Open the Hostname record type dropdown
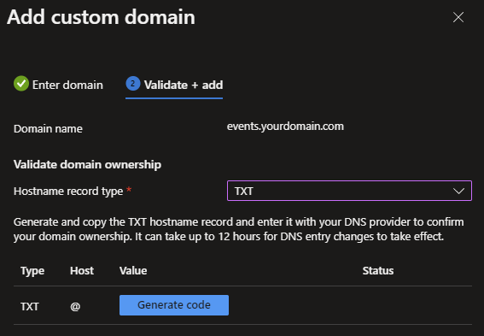Image resolution: width=484 pixels, height=336 pixels. tap(349, 191)
